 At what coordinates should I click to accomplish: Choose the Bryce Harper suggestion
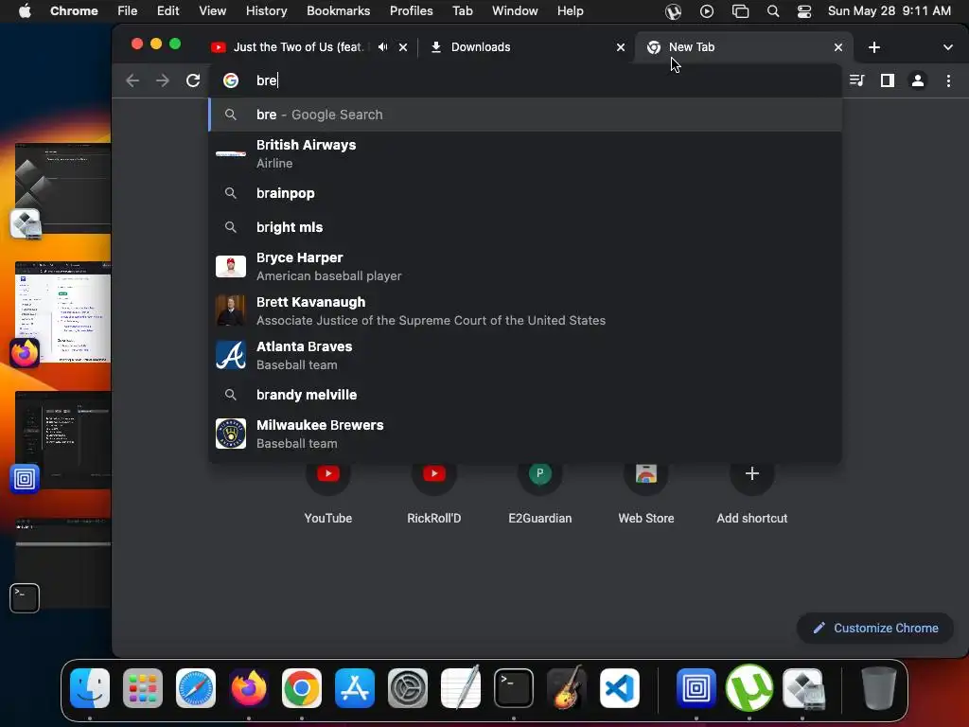click(525, 266)
